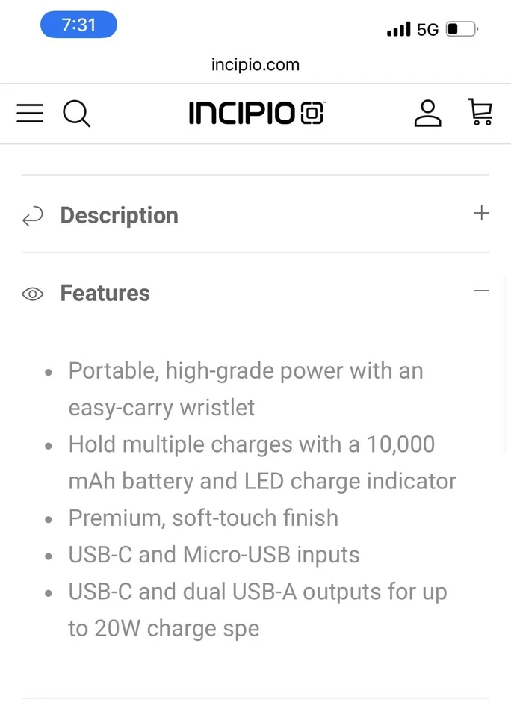
Task: View the shopping cart icon
Action: 480,112
